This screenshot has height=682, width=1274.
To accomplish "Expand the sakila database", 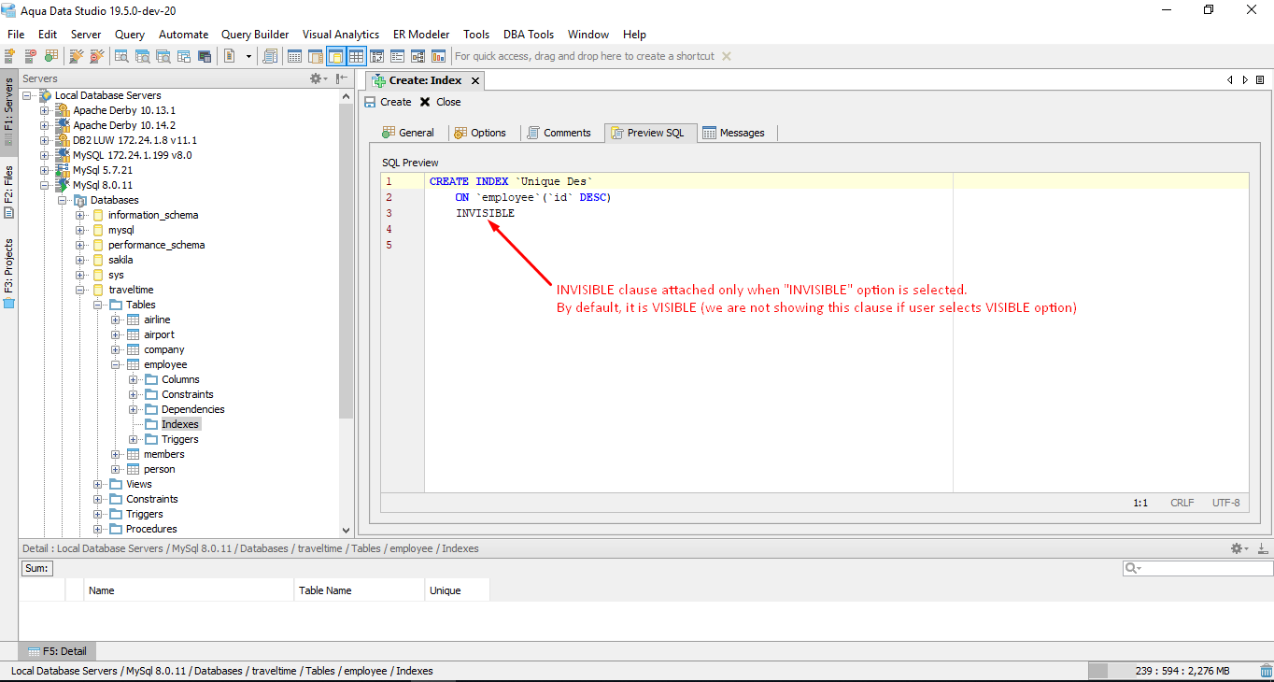I will pyautogui.click(x=80, y=260).
